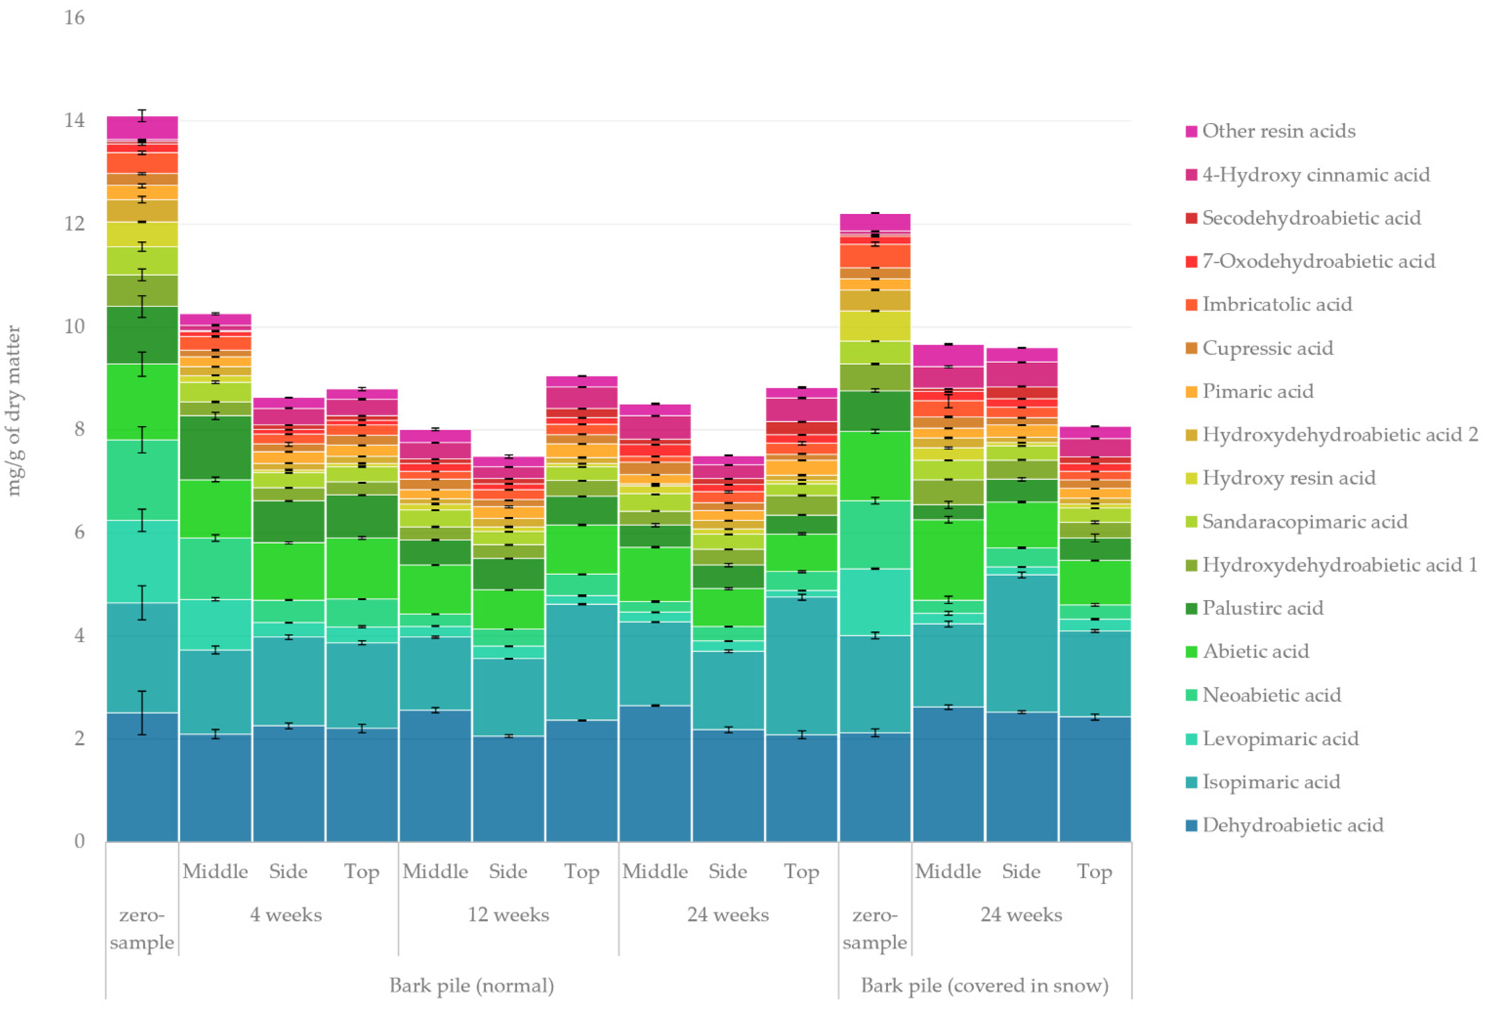This screenshot has height=1014, width=1492.
Task: Click the 12 weeks group label
Action: coord(508,915)
